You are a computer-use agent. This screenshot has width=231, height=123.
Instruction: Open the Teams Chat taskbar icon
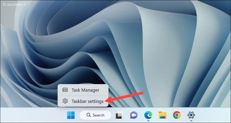[134, 115]
